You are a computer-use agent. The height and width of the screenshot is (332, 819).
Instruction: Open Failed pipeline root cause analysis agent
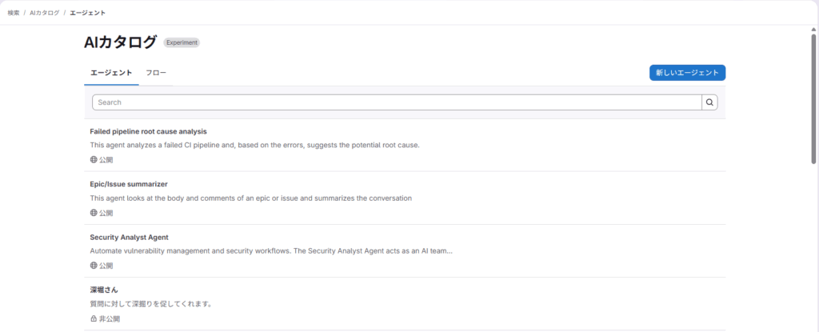[149, 131]
